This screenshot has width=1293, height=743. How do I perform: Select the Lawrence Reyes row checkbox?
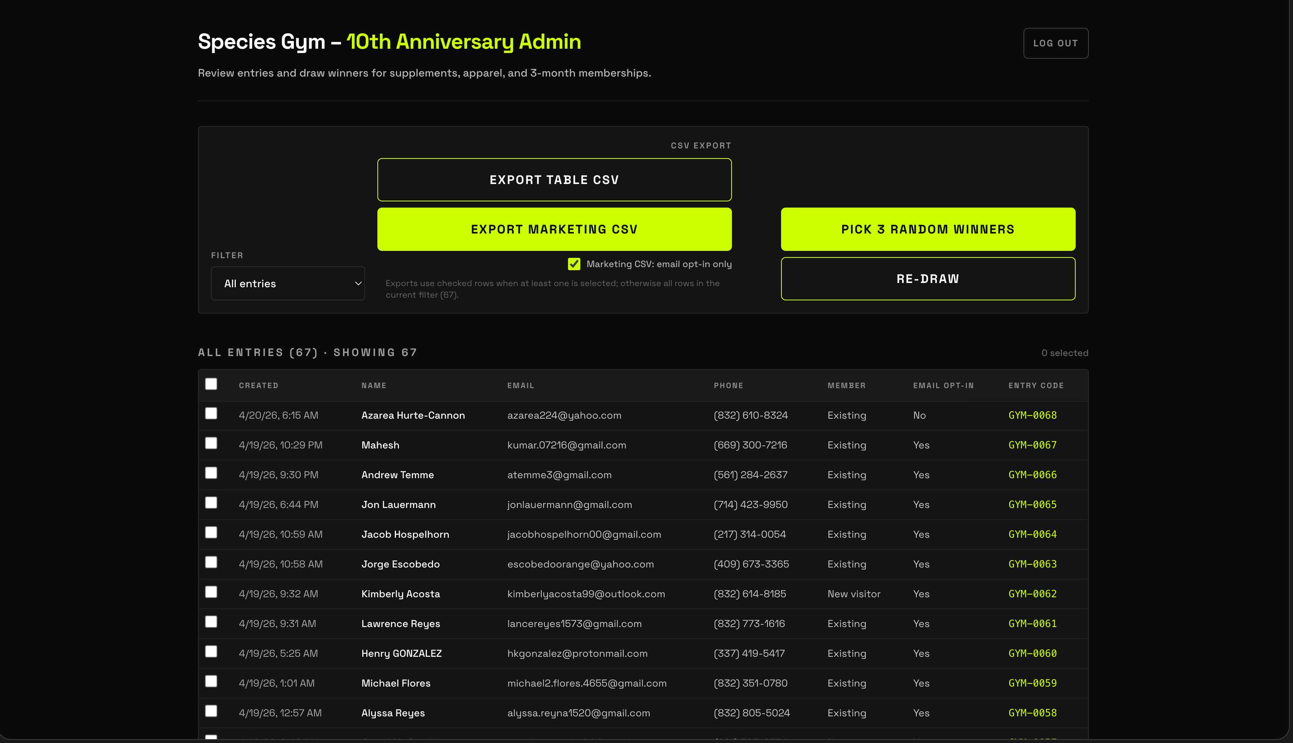coord(211,622)
